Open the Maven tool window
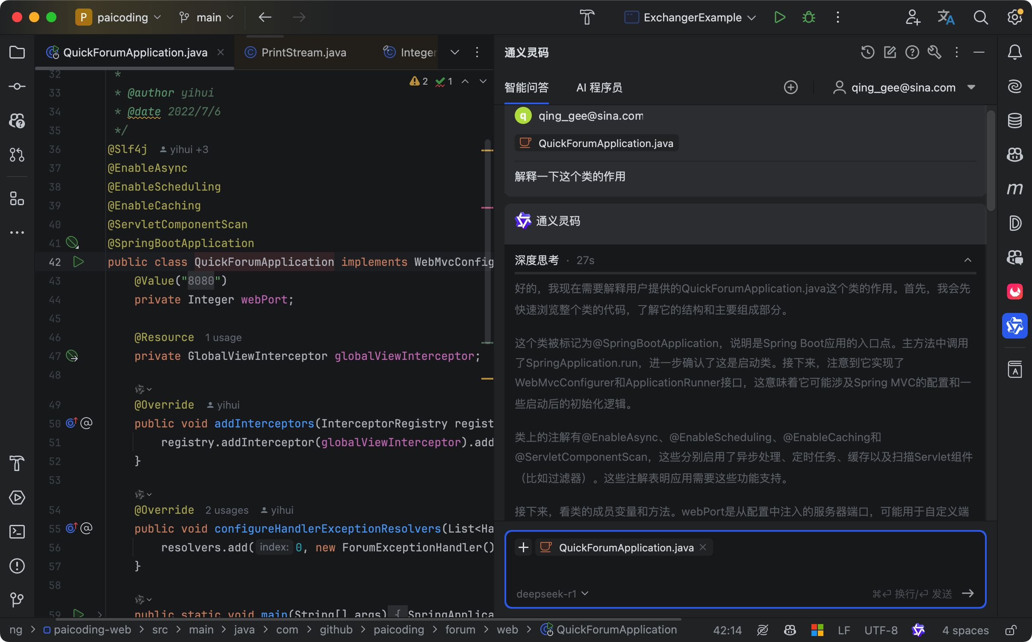Viewport: 1032px width, 642px height. pyautogui.click(x=1014, y=188)
